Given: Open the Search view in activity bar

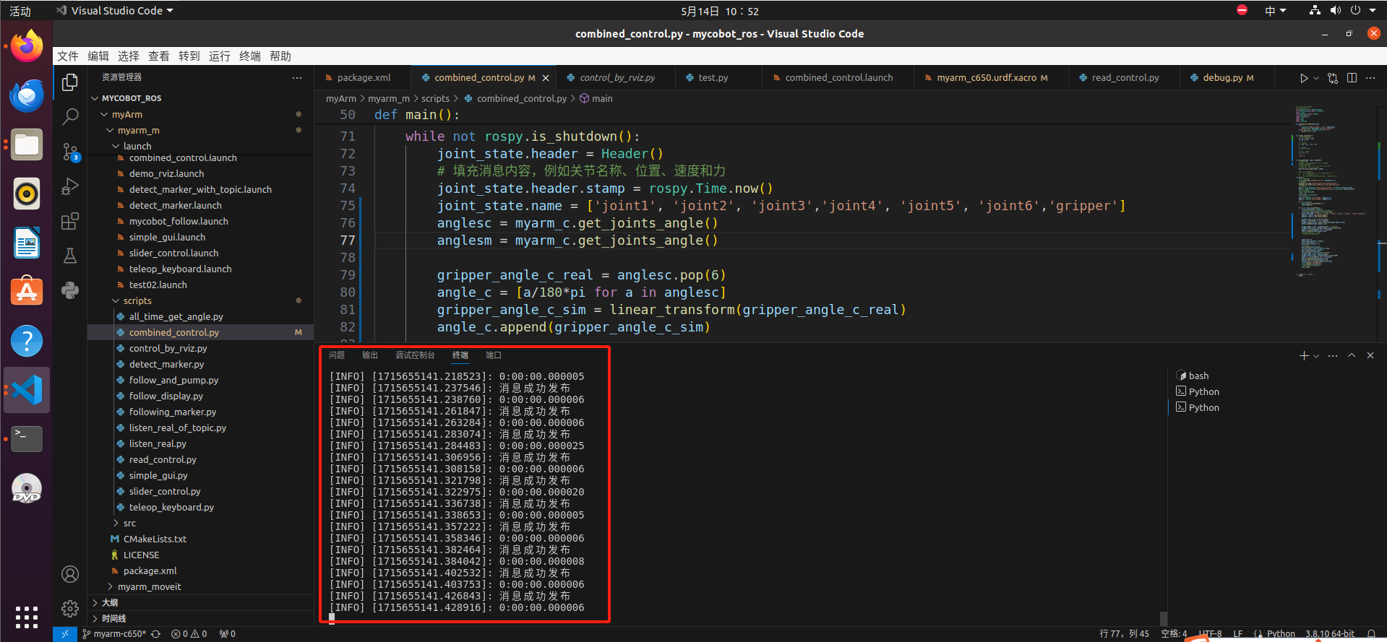Looking at the screenshot, I should [x=70, y=116].
